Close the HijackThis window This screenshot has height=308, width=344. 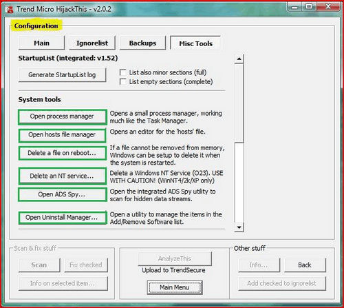328,7
